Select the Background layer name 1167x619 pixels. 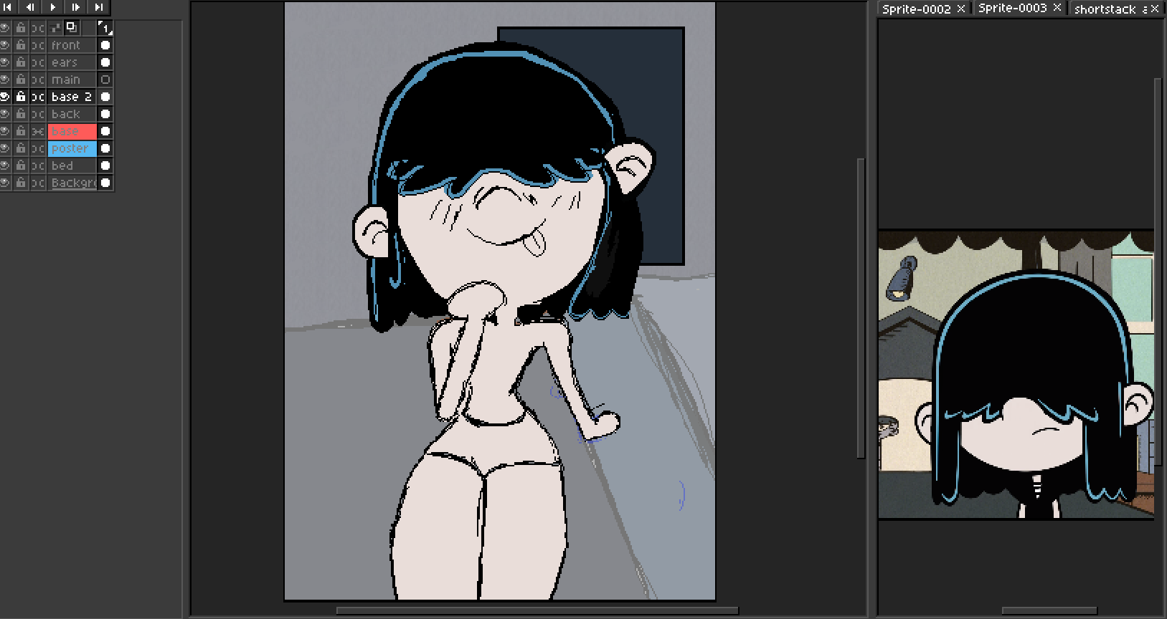click(x=72, y=183)
